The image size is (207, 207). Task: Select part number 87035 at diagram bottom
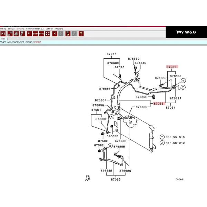(x=116, y=180)
